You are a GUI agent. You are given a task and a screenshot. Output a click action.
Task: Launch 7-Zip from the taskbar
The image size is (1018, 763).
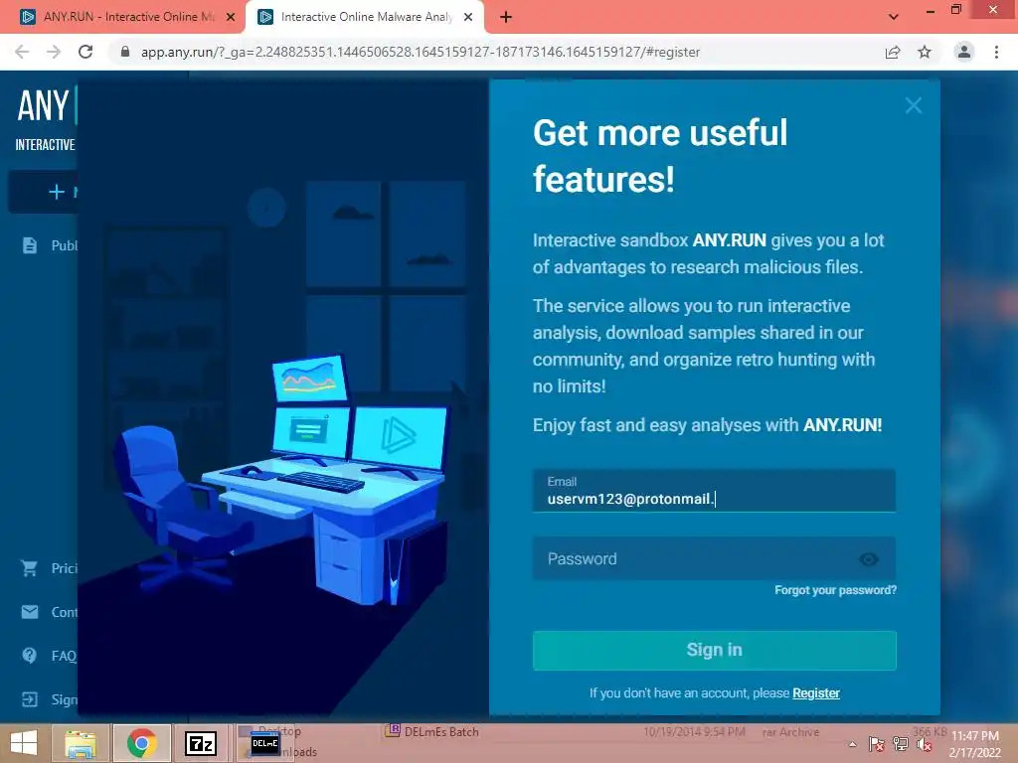[201, 743]
